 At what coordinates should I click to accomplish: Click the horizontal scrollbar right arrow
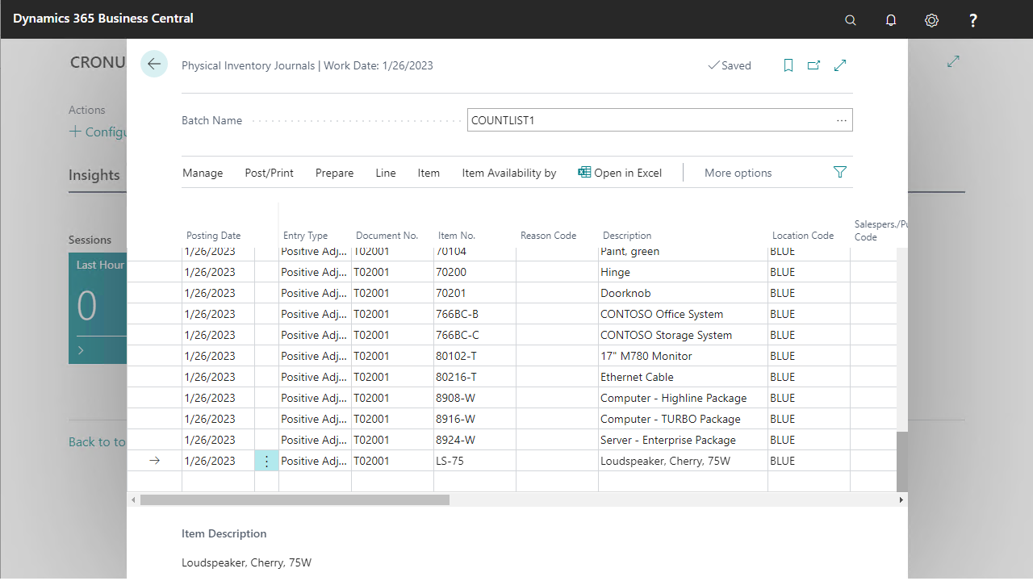pos(901,499)
